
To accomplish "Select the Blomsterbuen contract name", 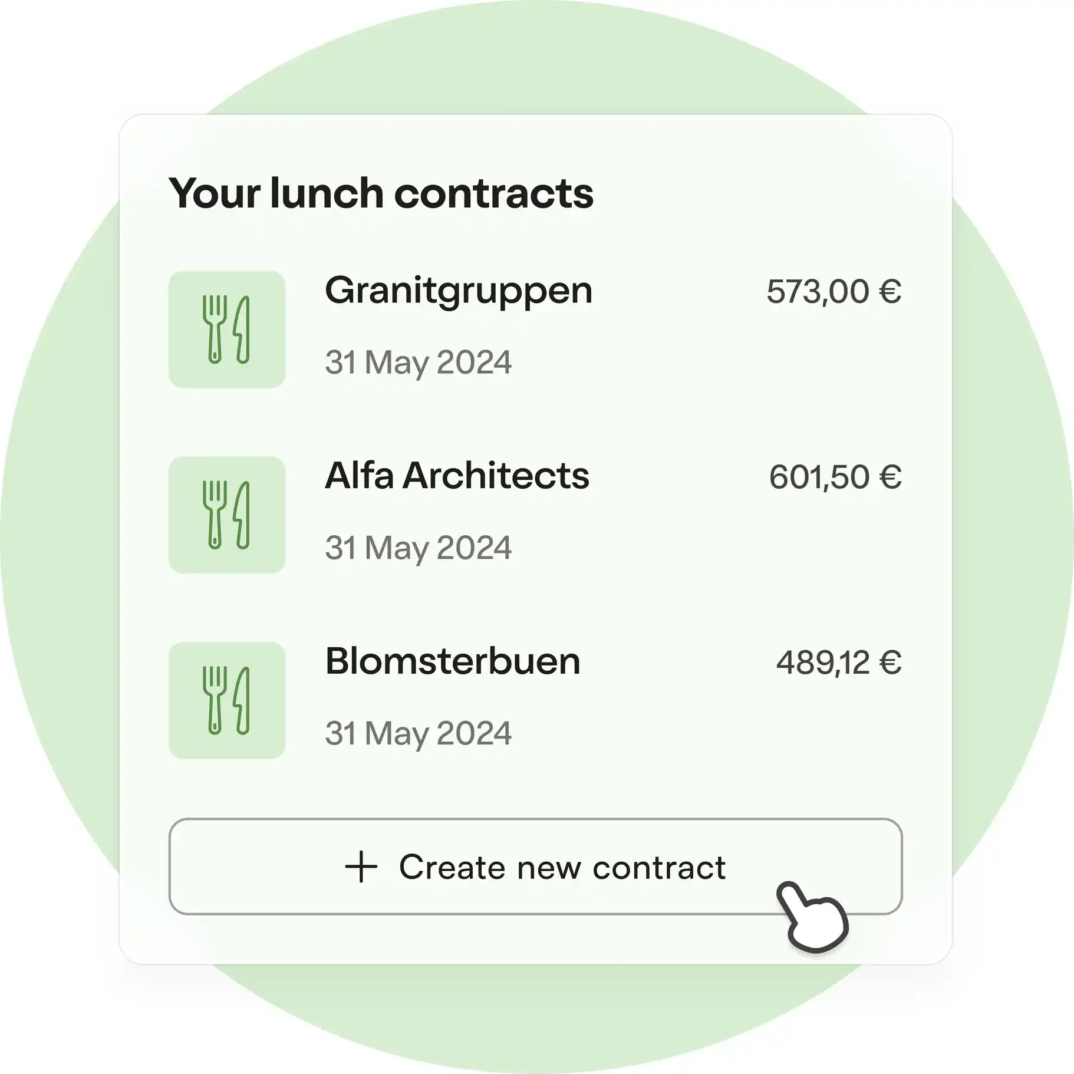I will (452, 661).
